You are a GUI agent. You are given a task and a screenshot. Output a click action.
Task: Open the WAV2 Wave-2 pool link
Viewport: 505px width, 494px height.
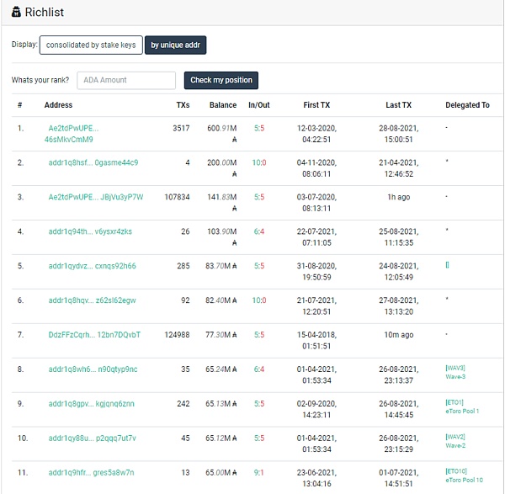(x=455, y=441)
